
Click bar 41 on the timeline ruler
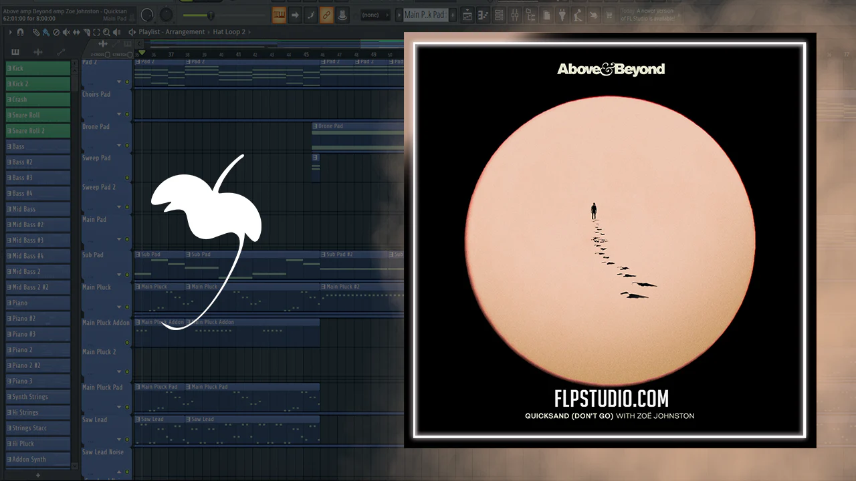[x=240, y=55]
